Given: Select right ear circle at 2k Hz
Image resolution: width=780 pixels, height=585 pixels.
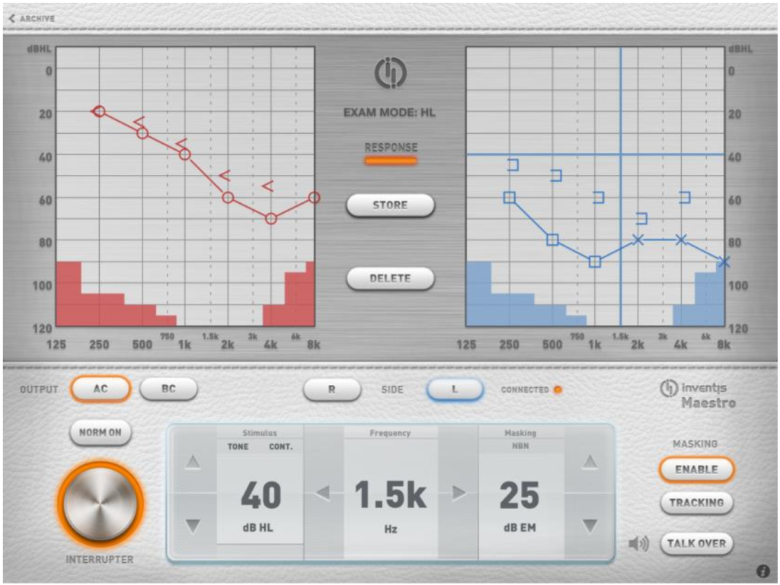Looking at the screenshot, I should coord(228,198).
